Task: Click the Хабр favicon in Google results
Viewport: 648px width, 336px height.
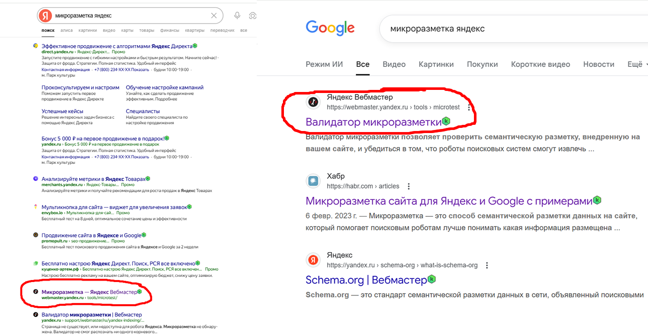Action: click(x=313, y=181)
